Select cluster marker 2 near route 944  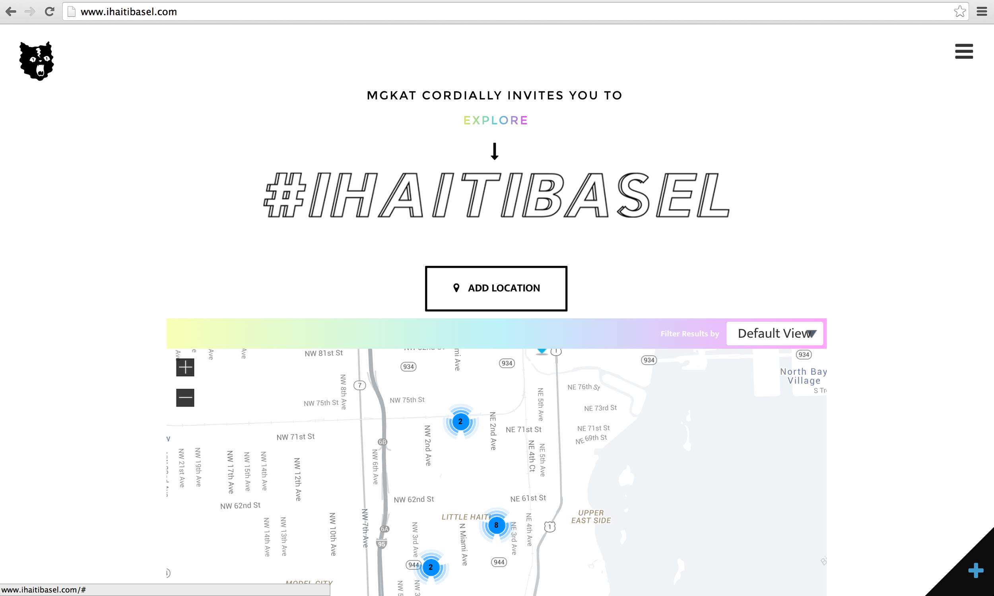pos(431,567)
